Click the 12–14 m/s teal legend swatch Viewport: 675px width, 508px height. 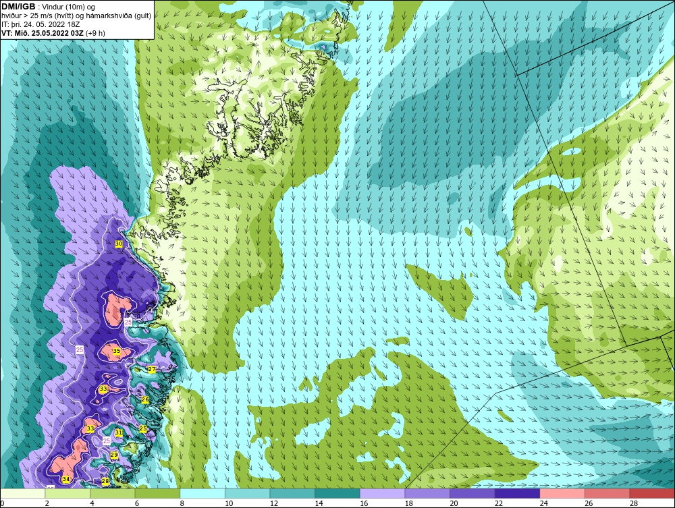(x=292, y=493)
